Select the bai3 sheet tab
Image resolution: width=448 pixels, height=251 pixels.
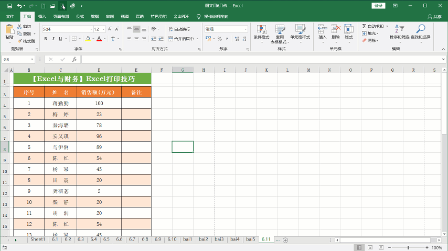(x=219, y=239)
